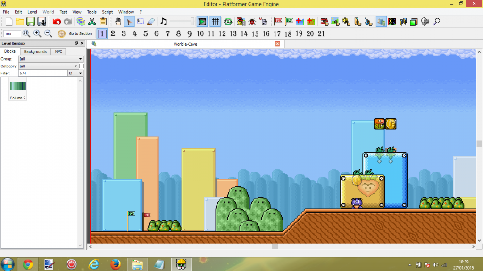The image size is (483, 271).
Task: Switch to section 5
Action: coord(146,33)
